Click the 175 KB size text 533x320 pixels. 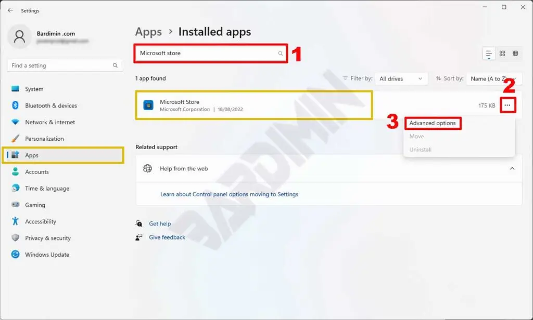[487, 105]
